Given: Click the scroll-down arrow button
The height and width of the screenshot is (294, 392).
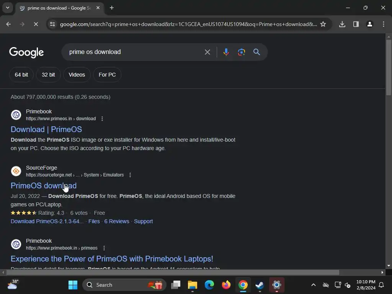Looking at the screenshot, I should (x=389, y=266).
